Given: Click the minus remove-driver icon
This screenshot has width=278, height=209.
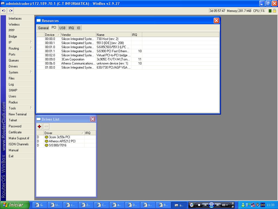Looking at the screenshot, I should pos(46,126).
